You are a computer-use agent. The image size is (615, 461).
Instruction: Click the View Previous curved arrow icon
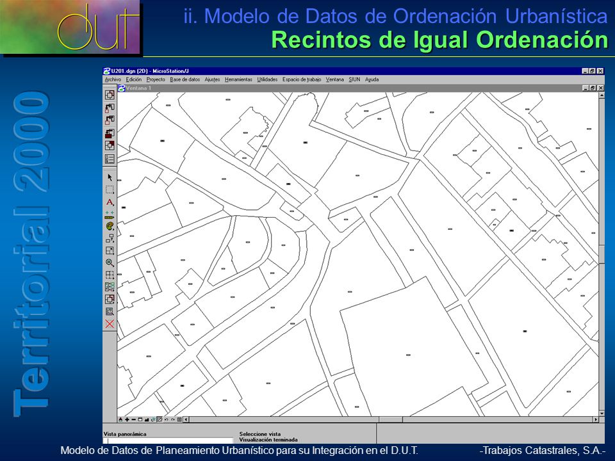(x=167, y=419)
